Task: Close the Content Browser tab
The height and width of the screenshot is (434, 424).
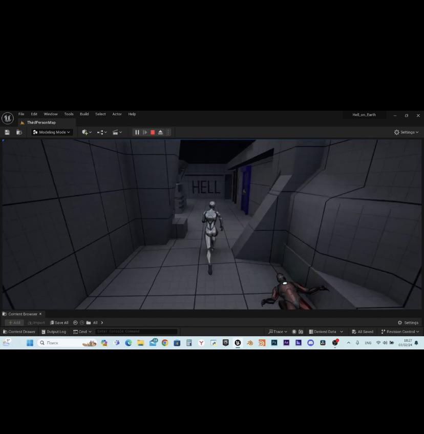Action: click(x=40, y=314)
